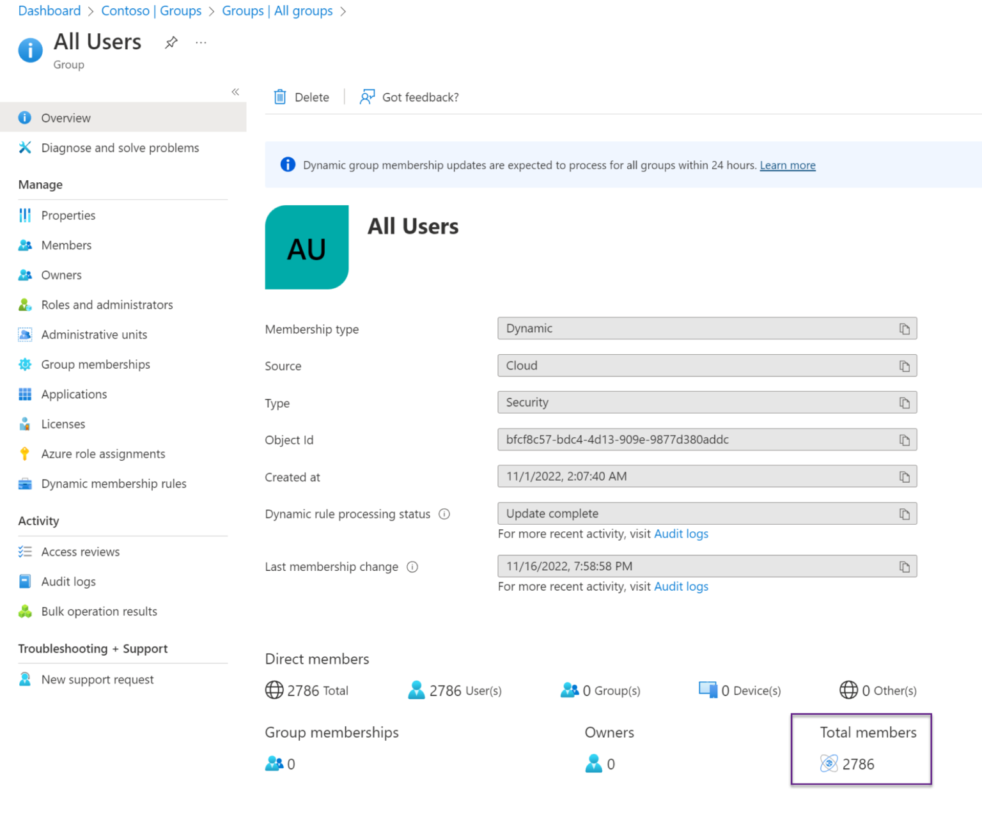Viewport: 982px width, 815px height.
Task: Click the info badge beside All Users title
Action: [x=30, y=50]
